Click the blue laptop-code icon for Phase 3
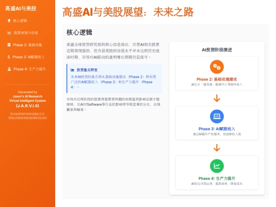The image size is (276, 207). click(217, 117)
